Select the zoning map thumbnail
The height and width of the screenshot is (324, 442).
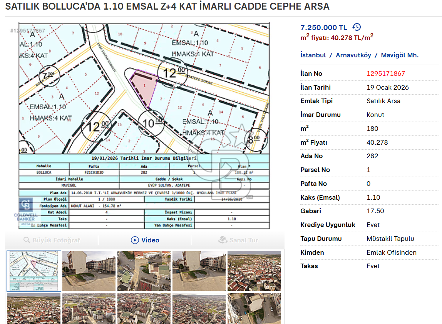[x=34, y=271]
